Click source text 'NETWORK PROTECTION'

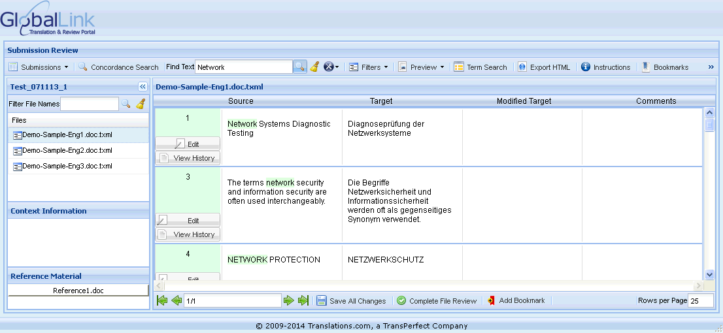tap(274, 260)
